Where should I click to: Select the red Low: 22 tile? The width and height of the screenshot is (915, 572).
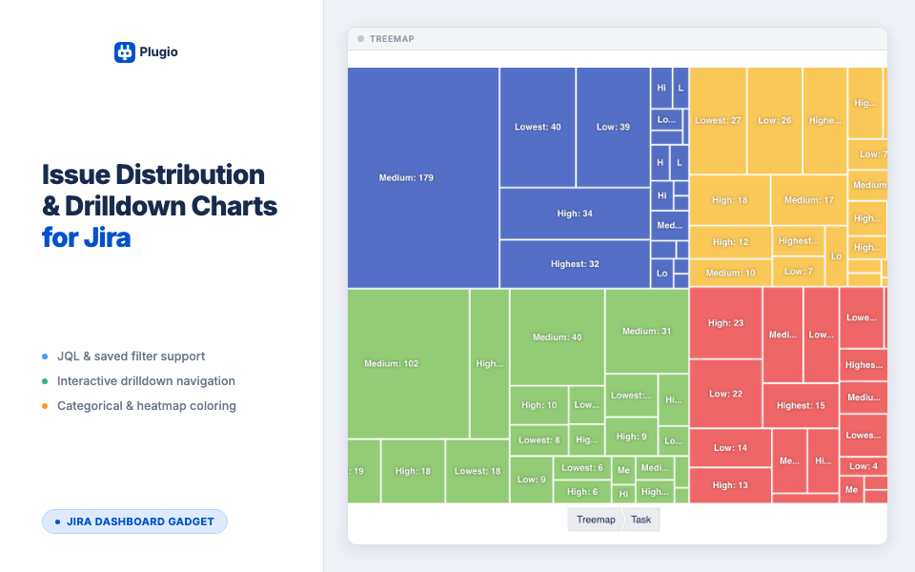725,393
